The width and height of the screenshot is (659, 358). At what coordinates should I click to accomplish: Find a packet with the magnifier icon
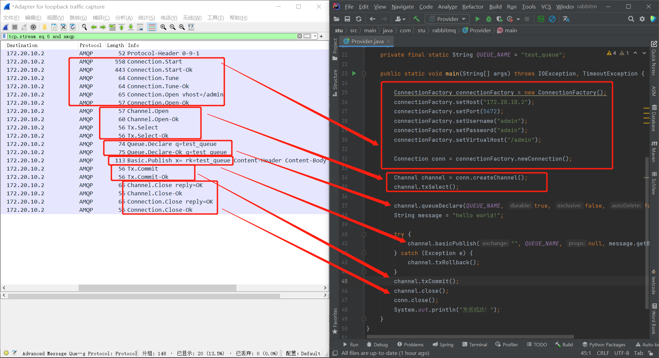click(x=84, y=27)
